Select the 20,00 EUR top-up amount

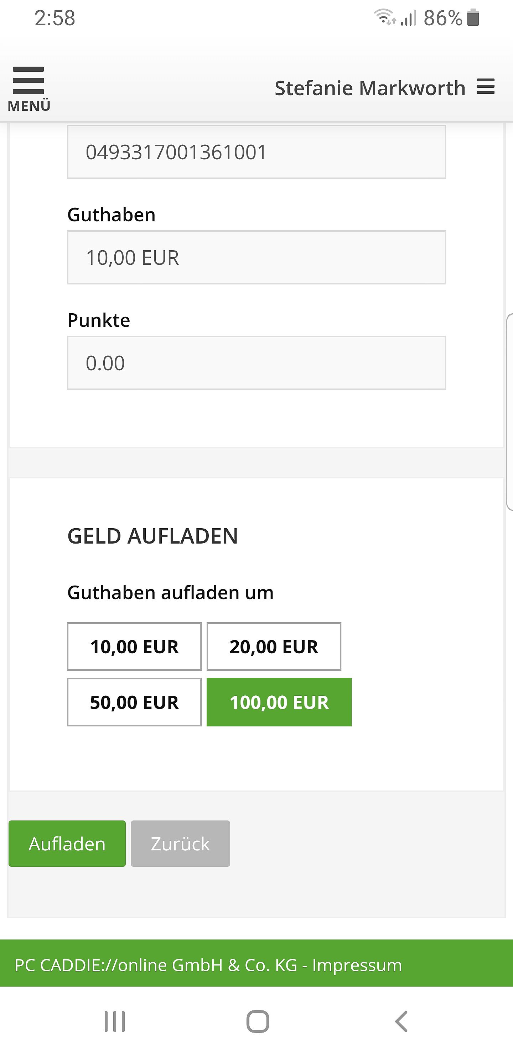(274, 646)
